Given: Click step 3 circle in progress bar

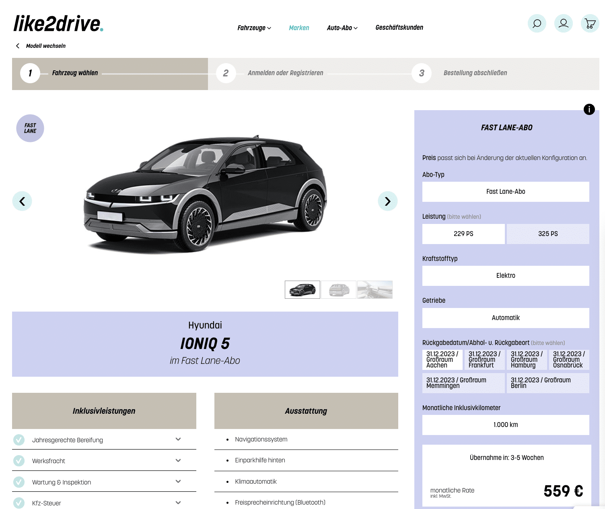Looking at the screenshot, I should point(422,73).
